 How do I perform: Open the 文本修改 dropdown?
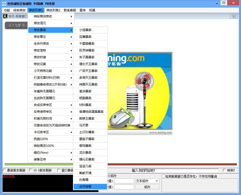[x=147, y=181]
